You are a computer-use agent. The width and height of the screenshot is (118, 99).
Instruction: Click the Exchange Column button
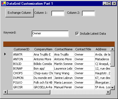point(20,13)
